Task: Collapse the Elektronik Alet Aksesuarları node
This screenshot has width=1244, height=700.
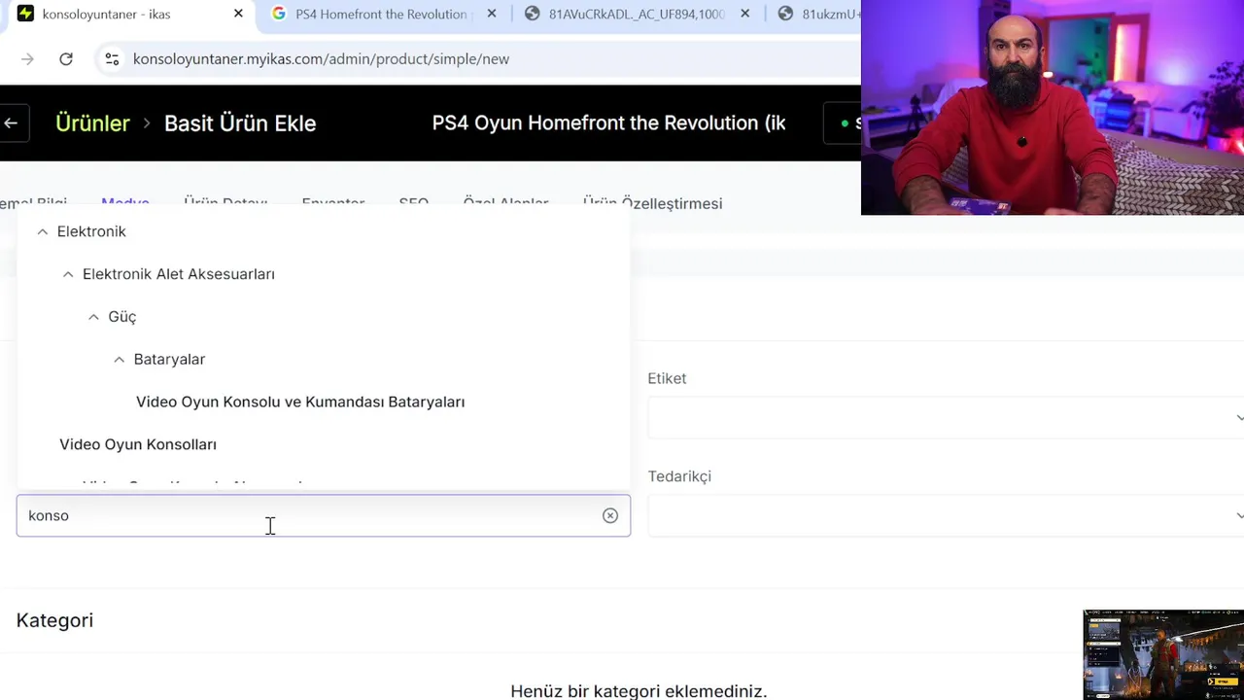Action: tap(68, 274)
